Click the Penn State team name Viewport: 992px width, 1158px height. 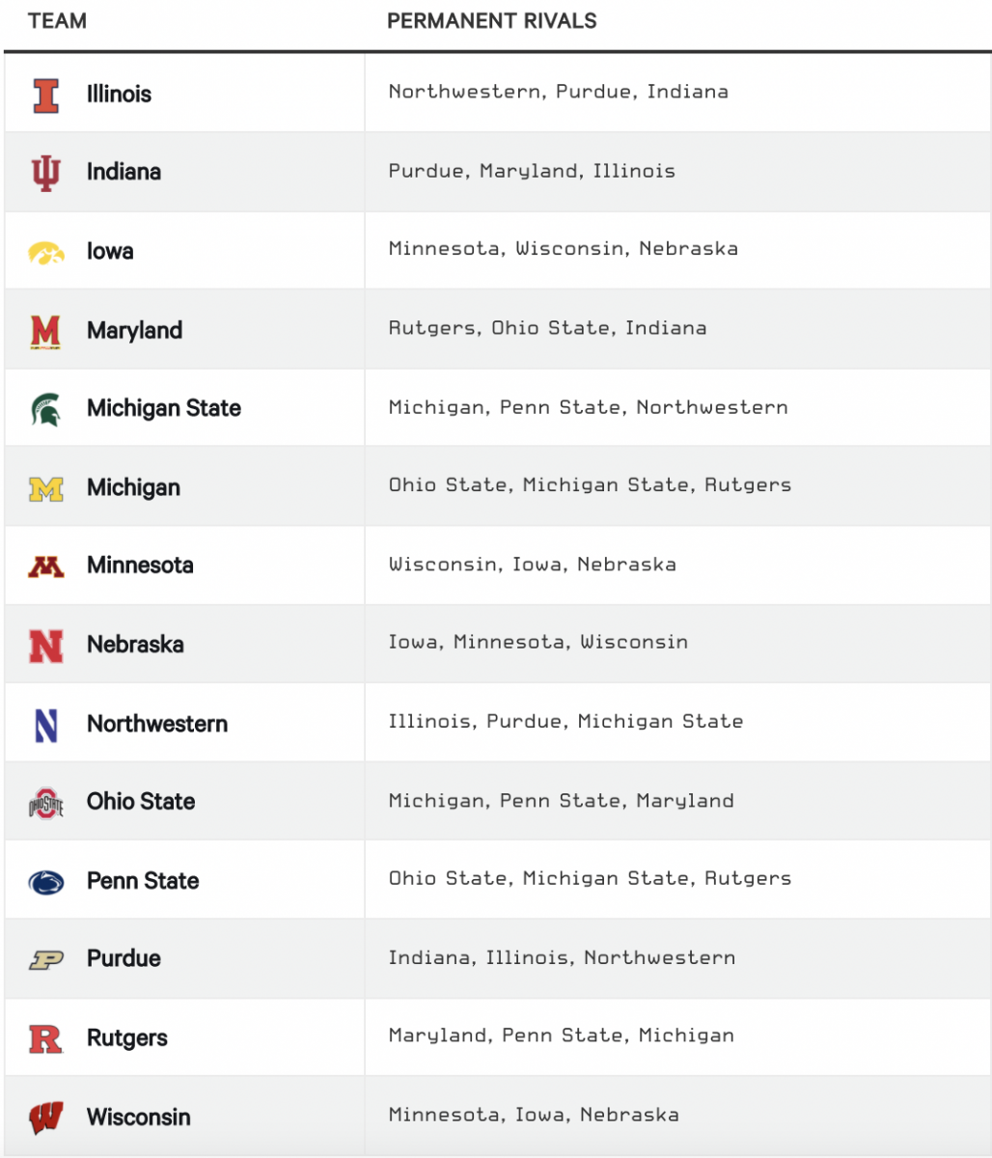click(x=143, y=881)
